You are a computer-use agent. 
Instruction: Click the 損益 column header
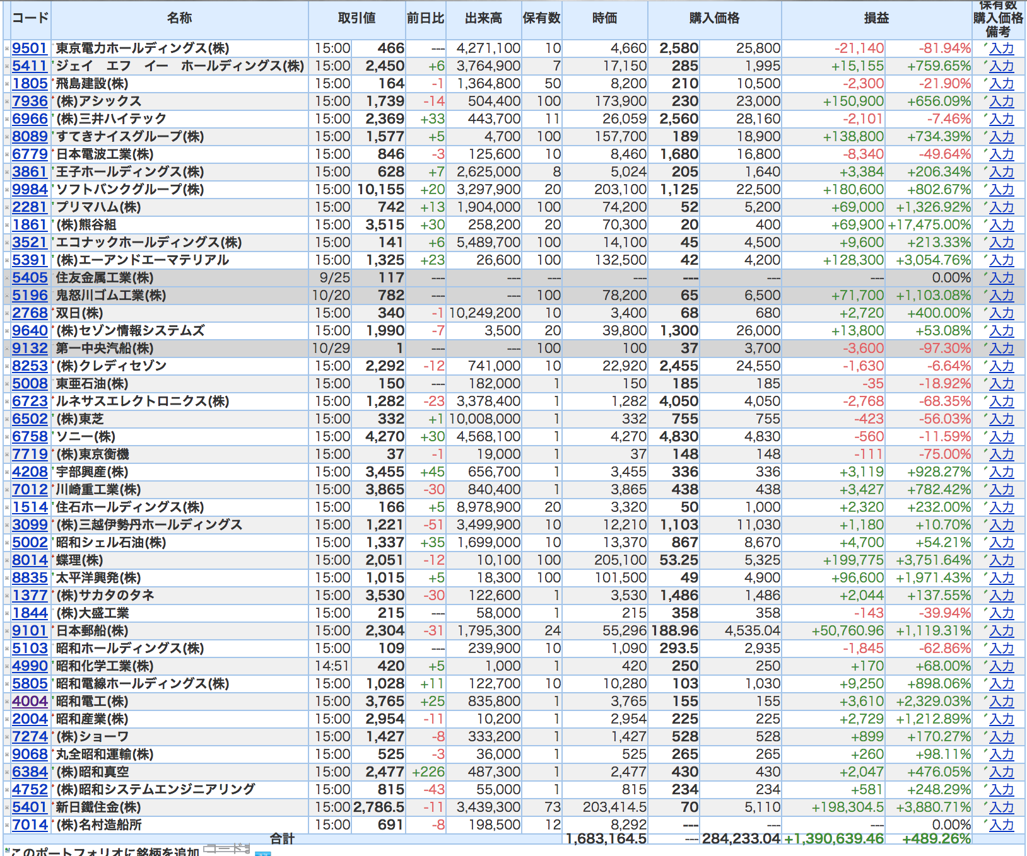coord(877,18)
